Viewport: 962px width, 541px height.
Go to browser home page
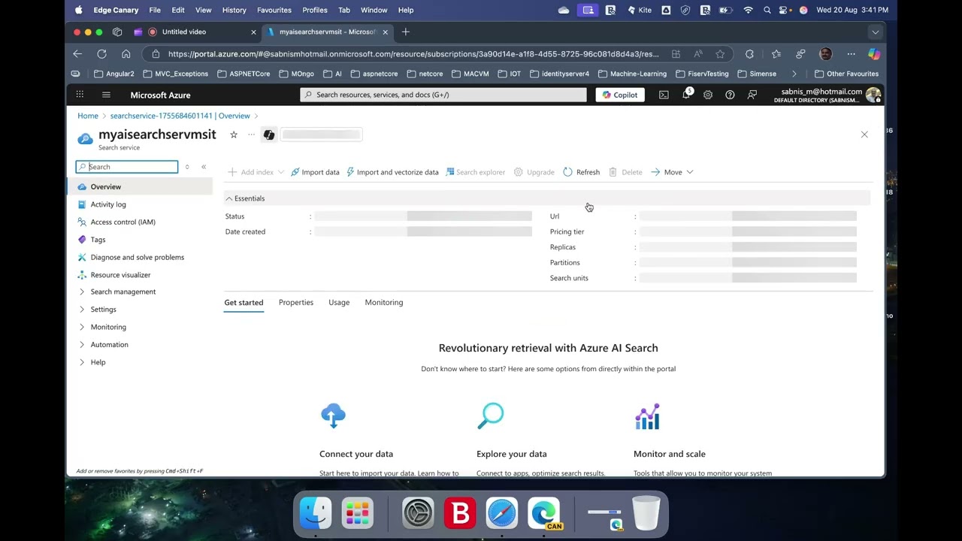click(x=126, y=54)
